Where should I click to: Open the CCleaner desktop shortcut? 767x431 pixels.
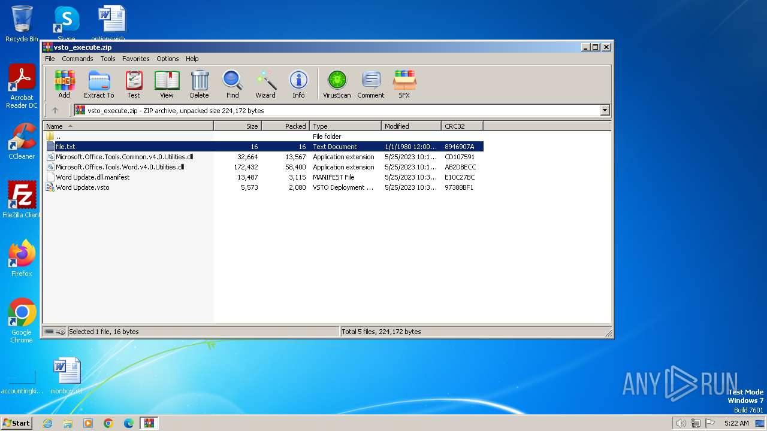[x=22, y=141]
